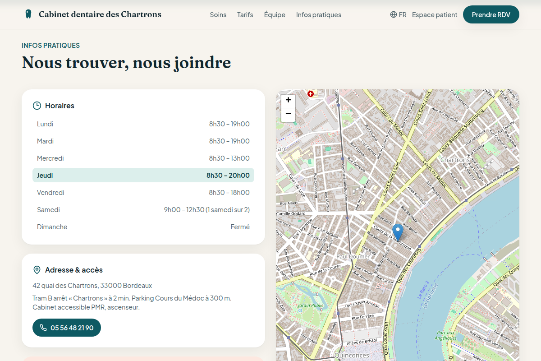Click the clock icon beside Horaires
Screen dimensions: 541x361
[37, 106]
